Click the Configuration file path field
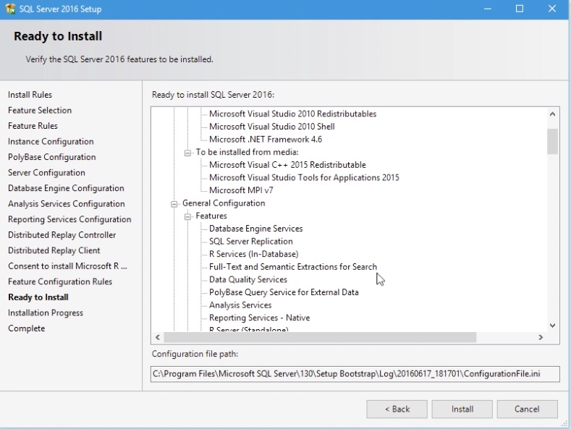Image resolution: width=571 pixels, height=429 pixels. point(355,374)
